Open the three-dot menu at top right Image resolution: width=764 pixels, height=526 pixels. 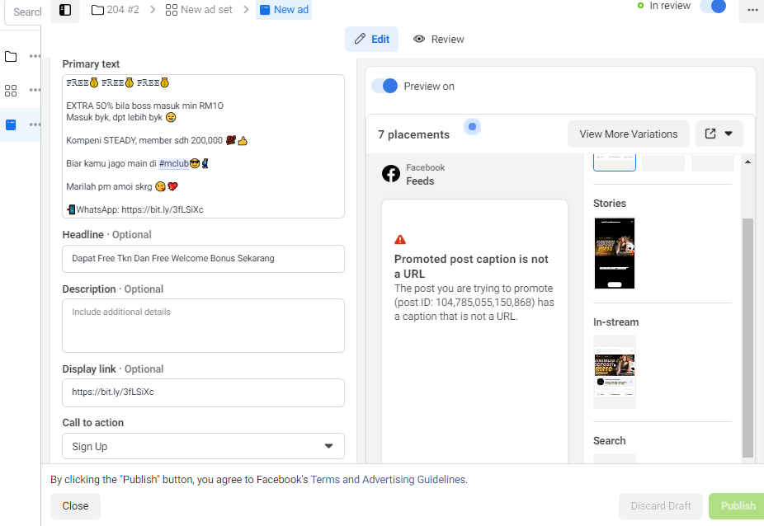pos(752,10)
